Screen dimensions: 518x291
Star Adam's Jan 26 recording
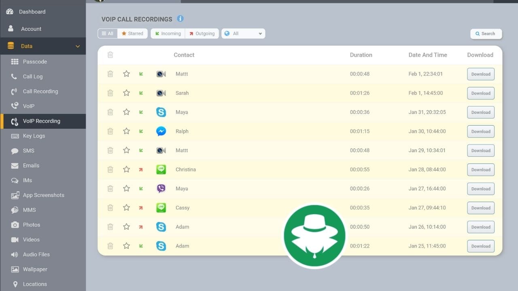coord(126,227)
